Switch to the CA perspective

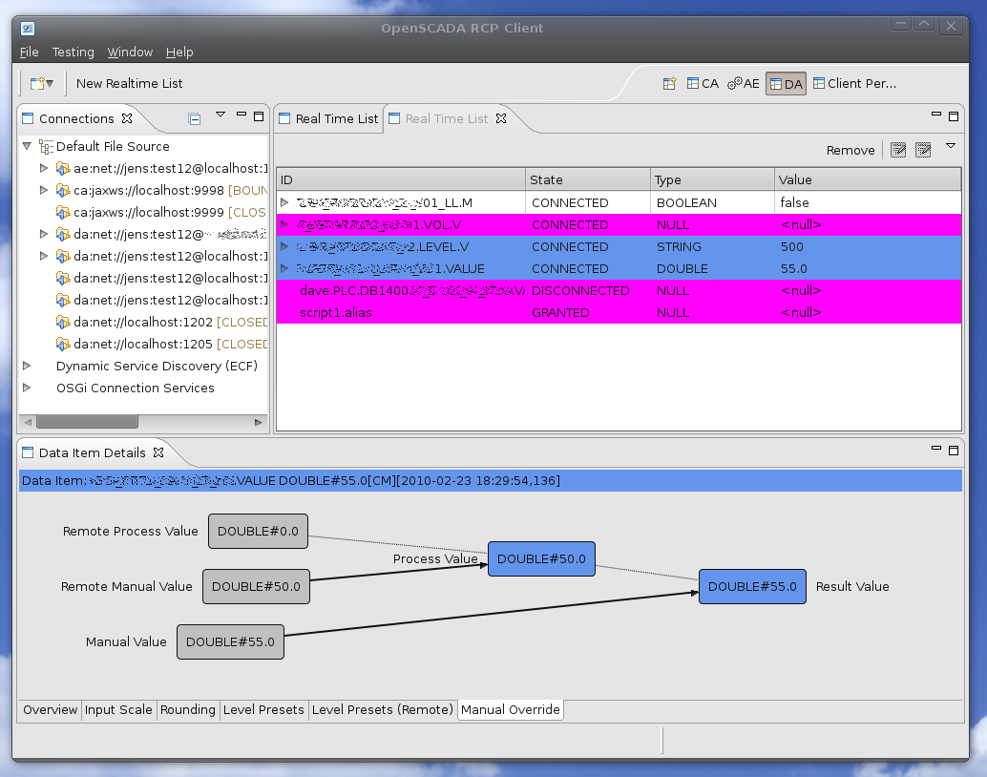coord(703,84)
